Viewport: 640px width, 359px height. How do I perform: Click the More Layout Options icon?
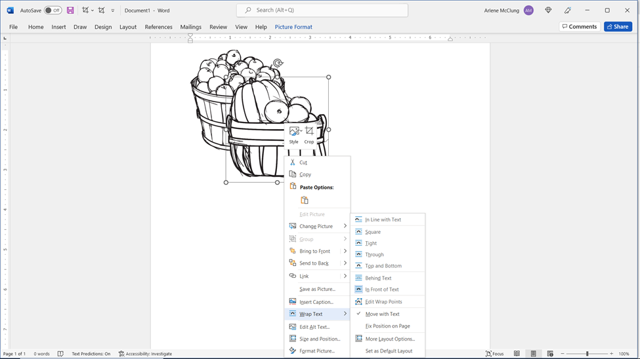(358, 339)
